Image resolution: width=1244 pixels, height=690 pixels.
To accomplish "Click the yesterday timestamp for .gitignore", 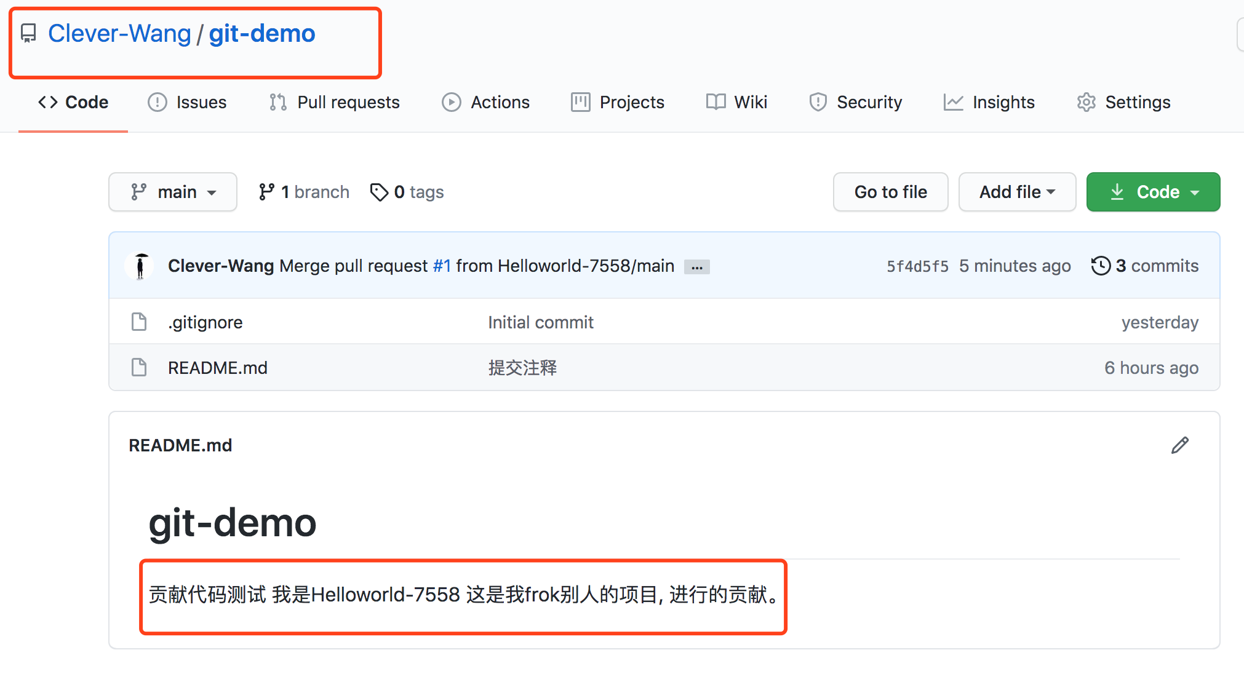I will pos(1160,322).
